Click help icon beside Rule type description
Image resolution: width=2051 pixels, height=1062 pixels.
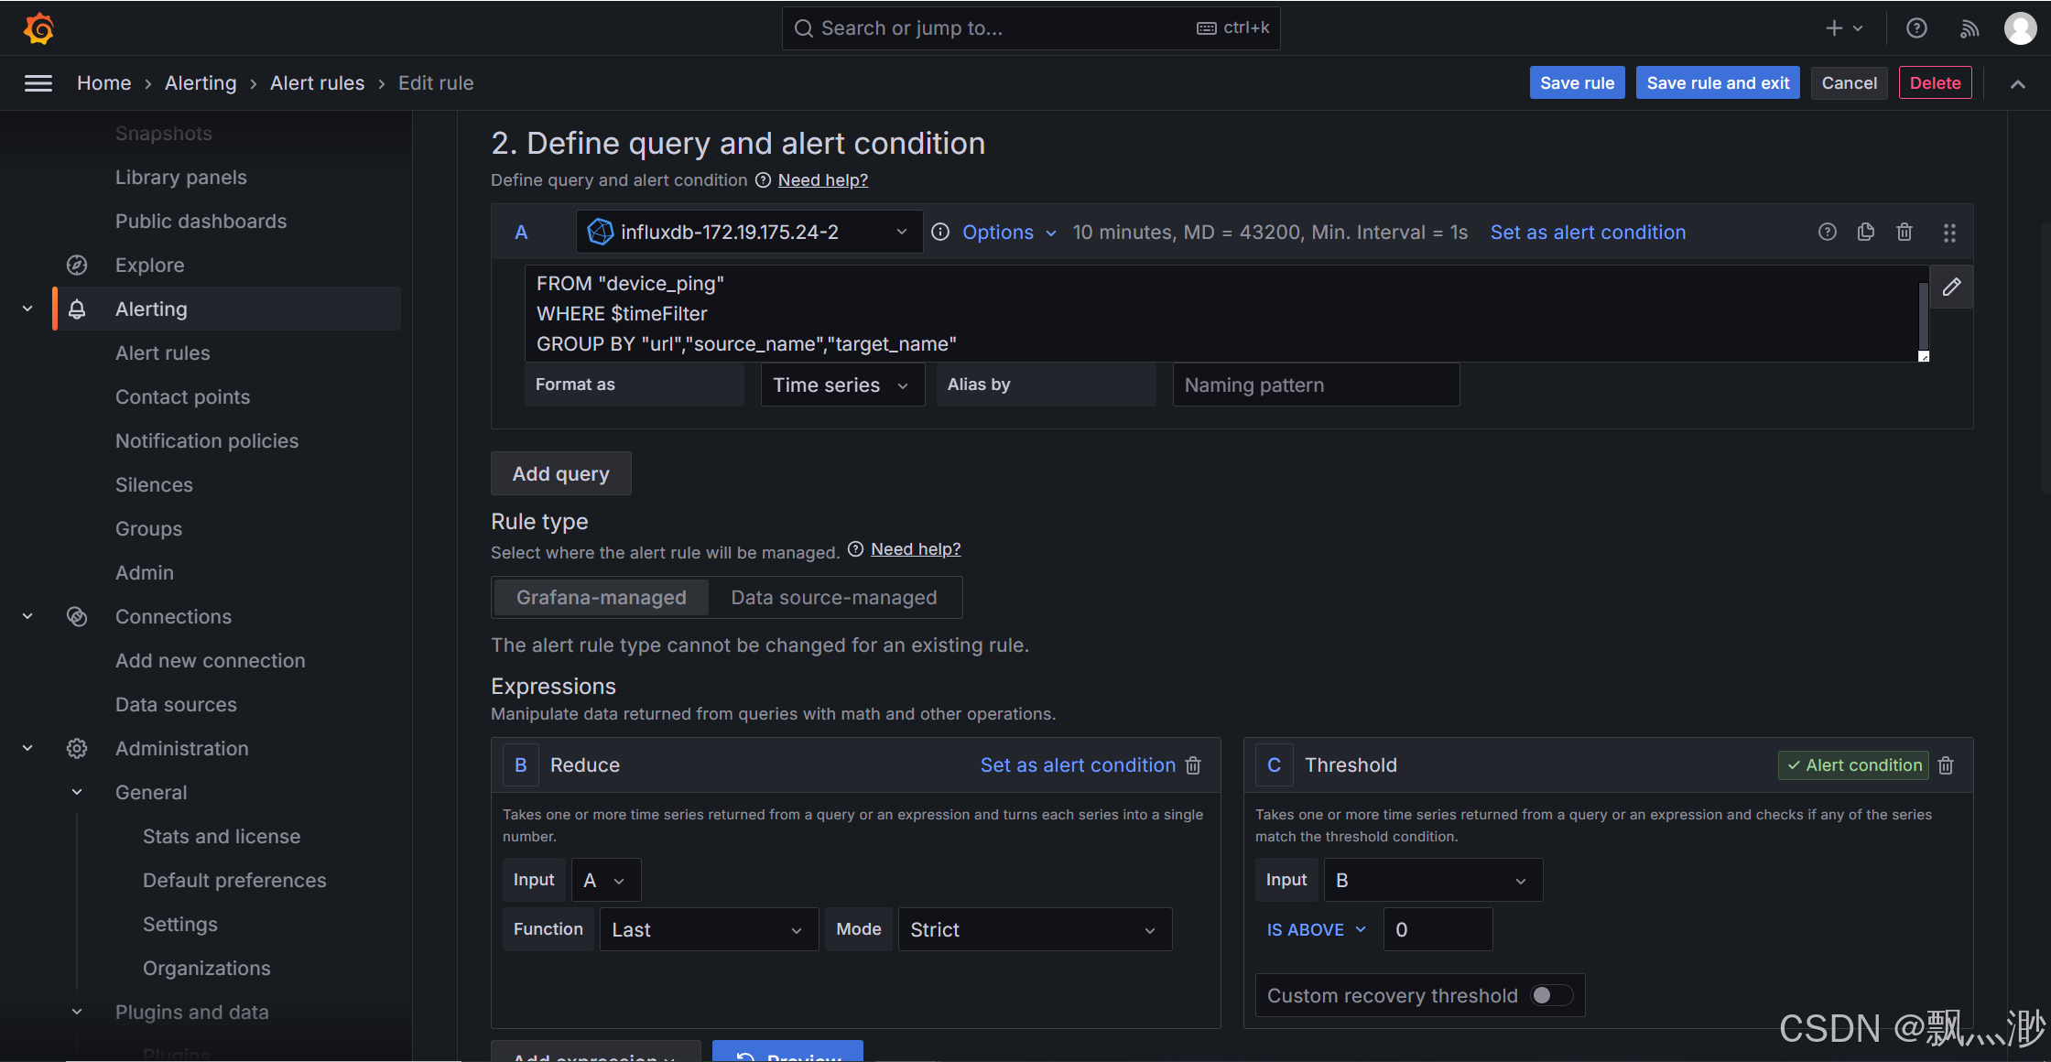(x=856, y=549)
